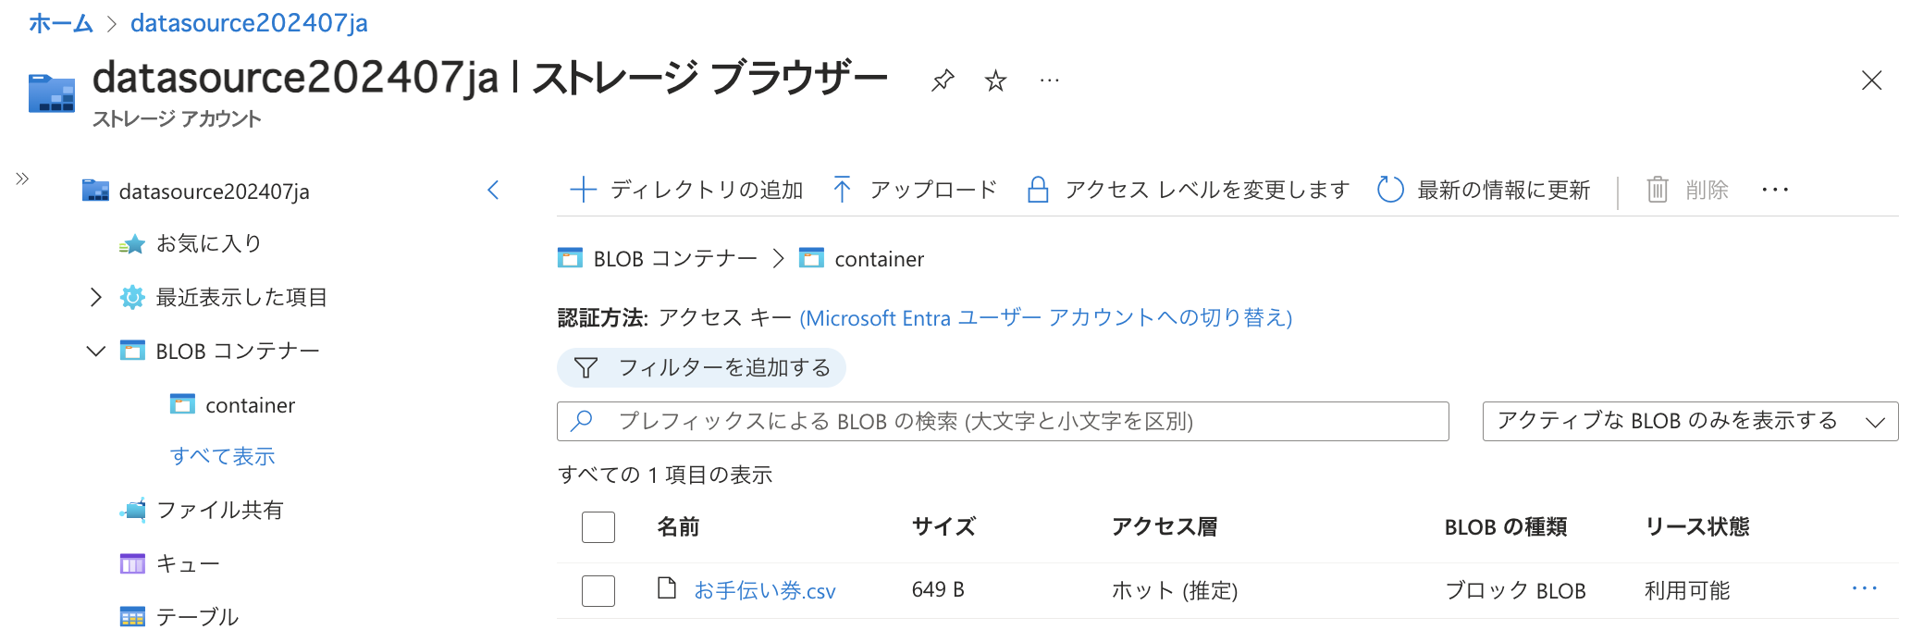Click the 649 B size cell
1911x642 pixels.
[x=938, y=590]
